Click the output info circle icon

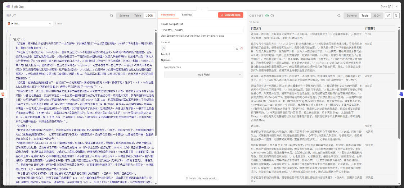tap(272, 16)
